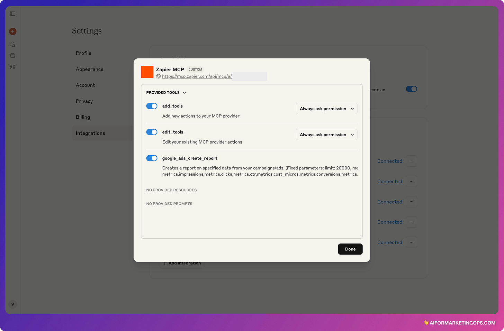The height and width of the screenshot is (331, 504).
Task: Open edit_tools Always ask permission dropdown
Action: (x=327, y=135)
